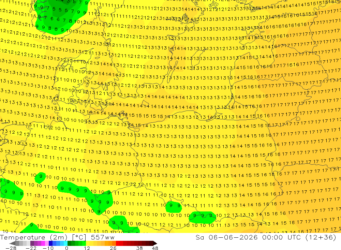The width and height of the screenshot is (341, 250).
Task: Pick the cyan segment of legend color bar
Action: coord(65,243)
